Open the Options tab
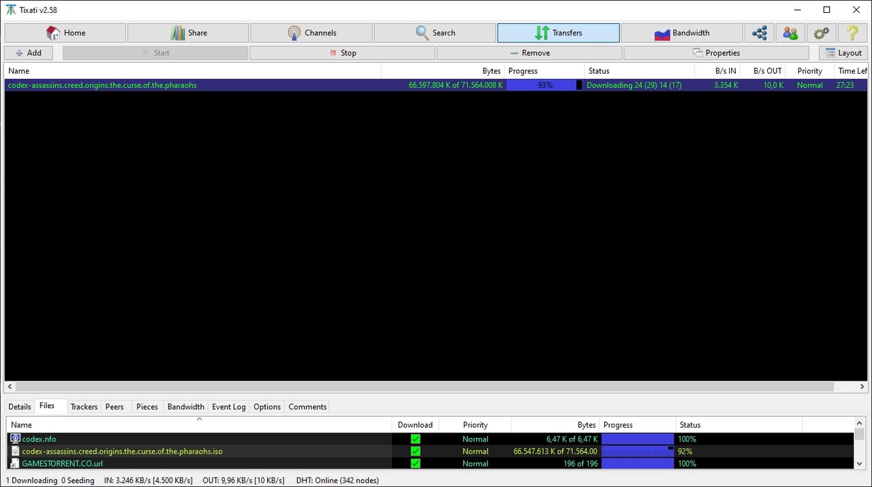 (267, 407)
